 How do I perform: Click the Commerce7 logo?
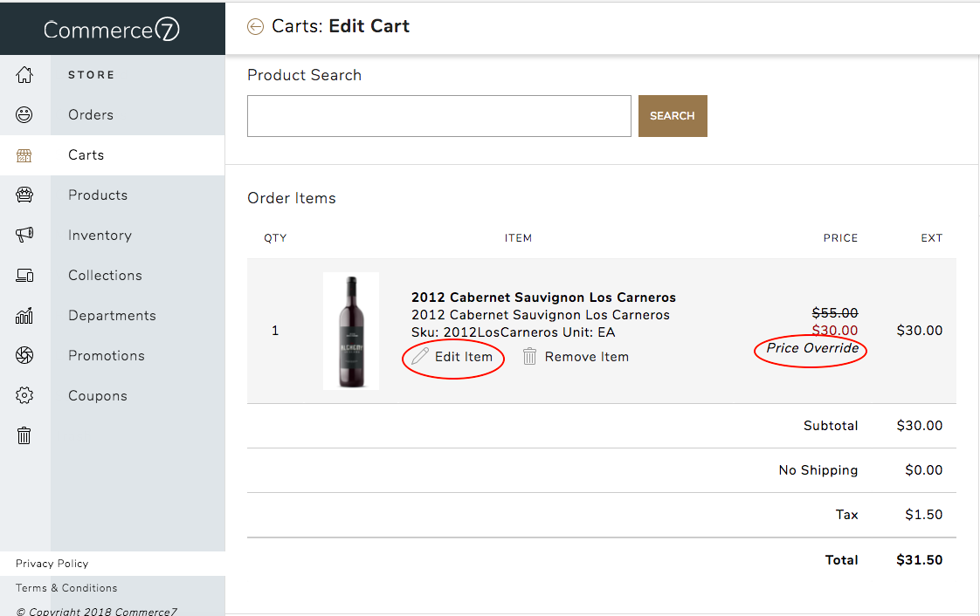112,29
